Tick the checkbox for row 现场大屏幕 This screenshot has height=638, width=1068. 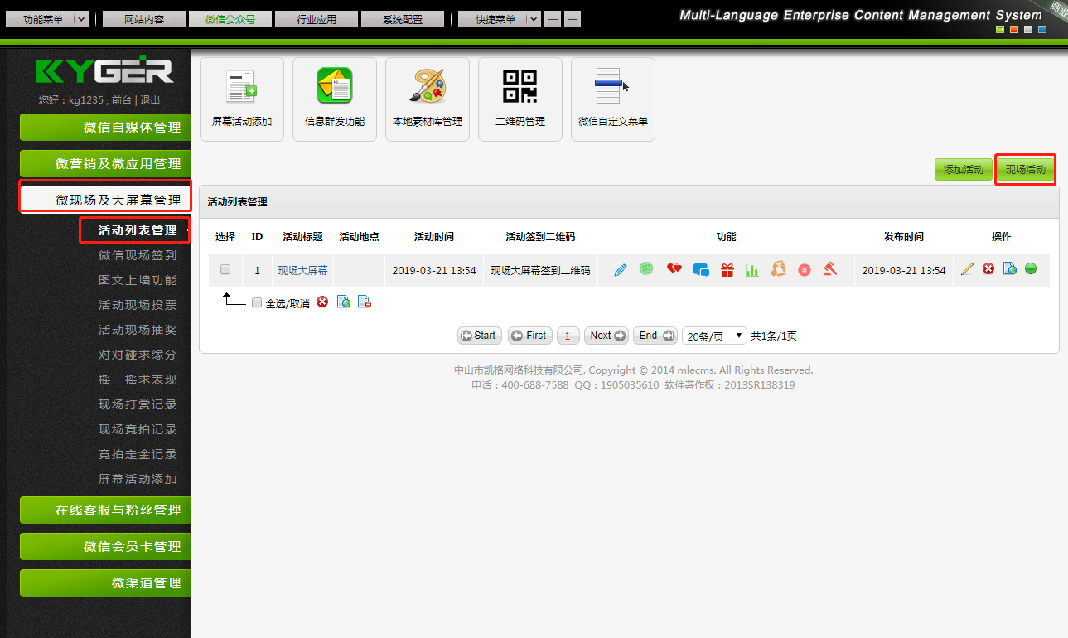225,269
